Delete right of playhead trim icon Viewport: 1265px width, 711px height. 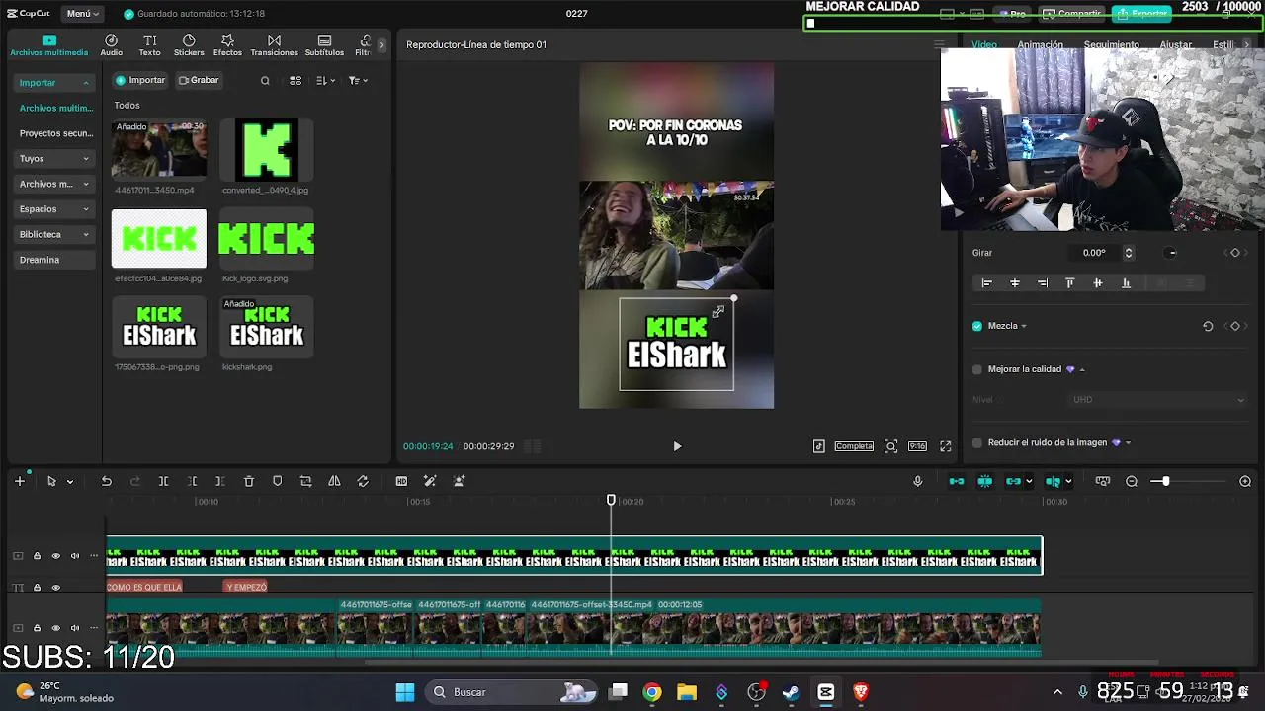(219, 481)
